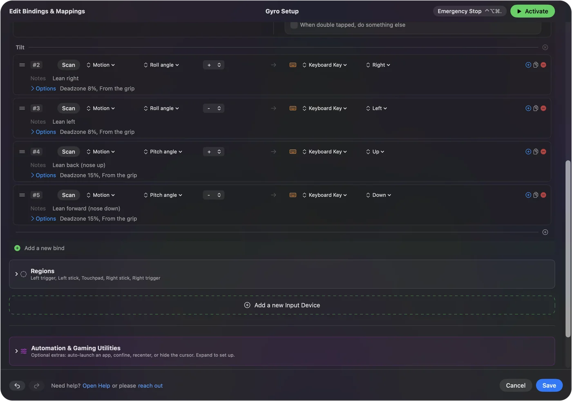572x401 pixels.
Task: Click the drag handle on bind #2
Action: (22, 65)
